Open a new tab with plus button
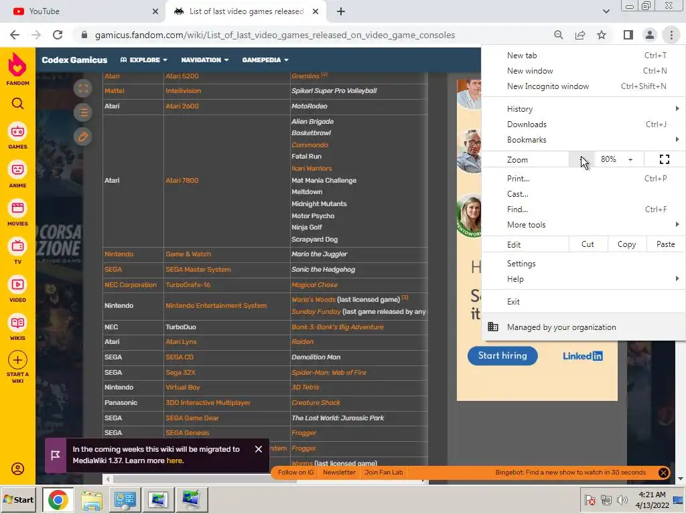The height and width of the screenshot is (514, 686). (341, 11)
